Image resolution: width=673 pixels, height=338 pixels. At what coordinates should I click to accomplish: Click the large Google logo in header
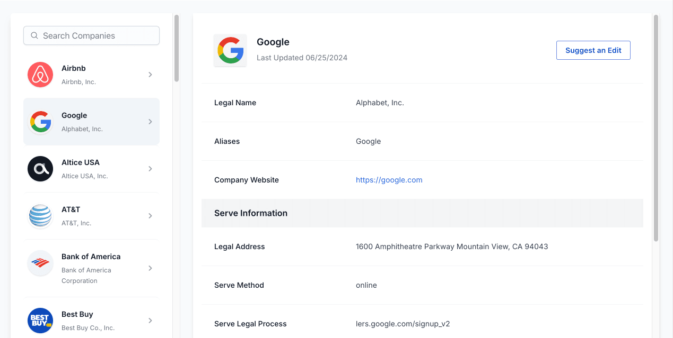(x=230, y=51)
